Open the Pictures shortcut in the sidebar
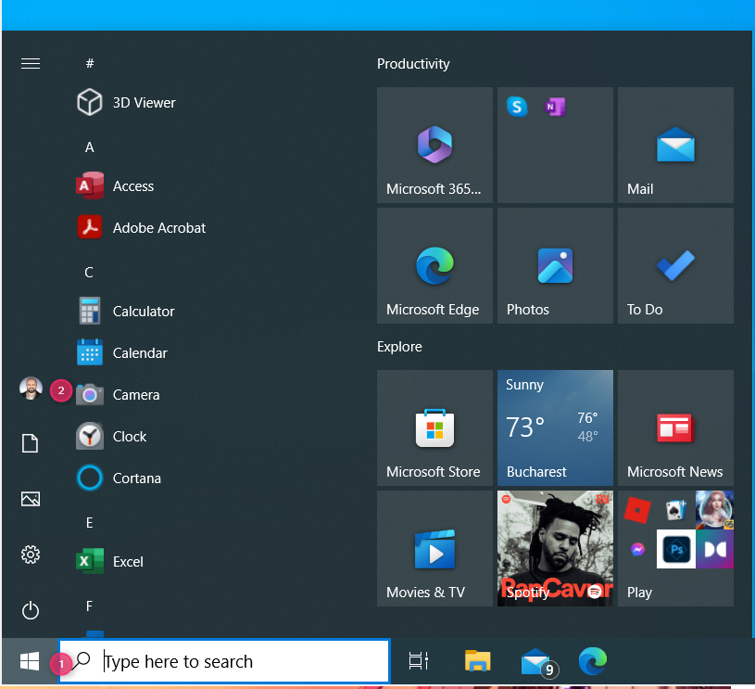755x689 pixels. (31, 499)
